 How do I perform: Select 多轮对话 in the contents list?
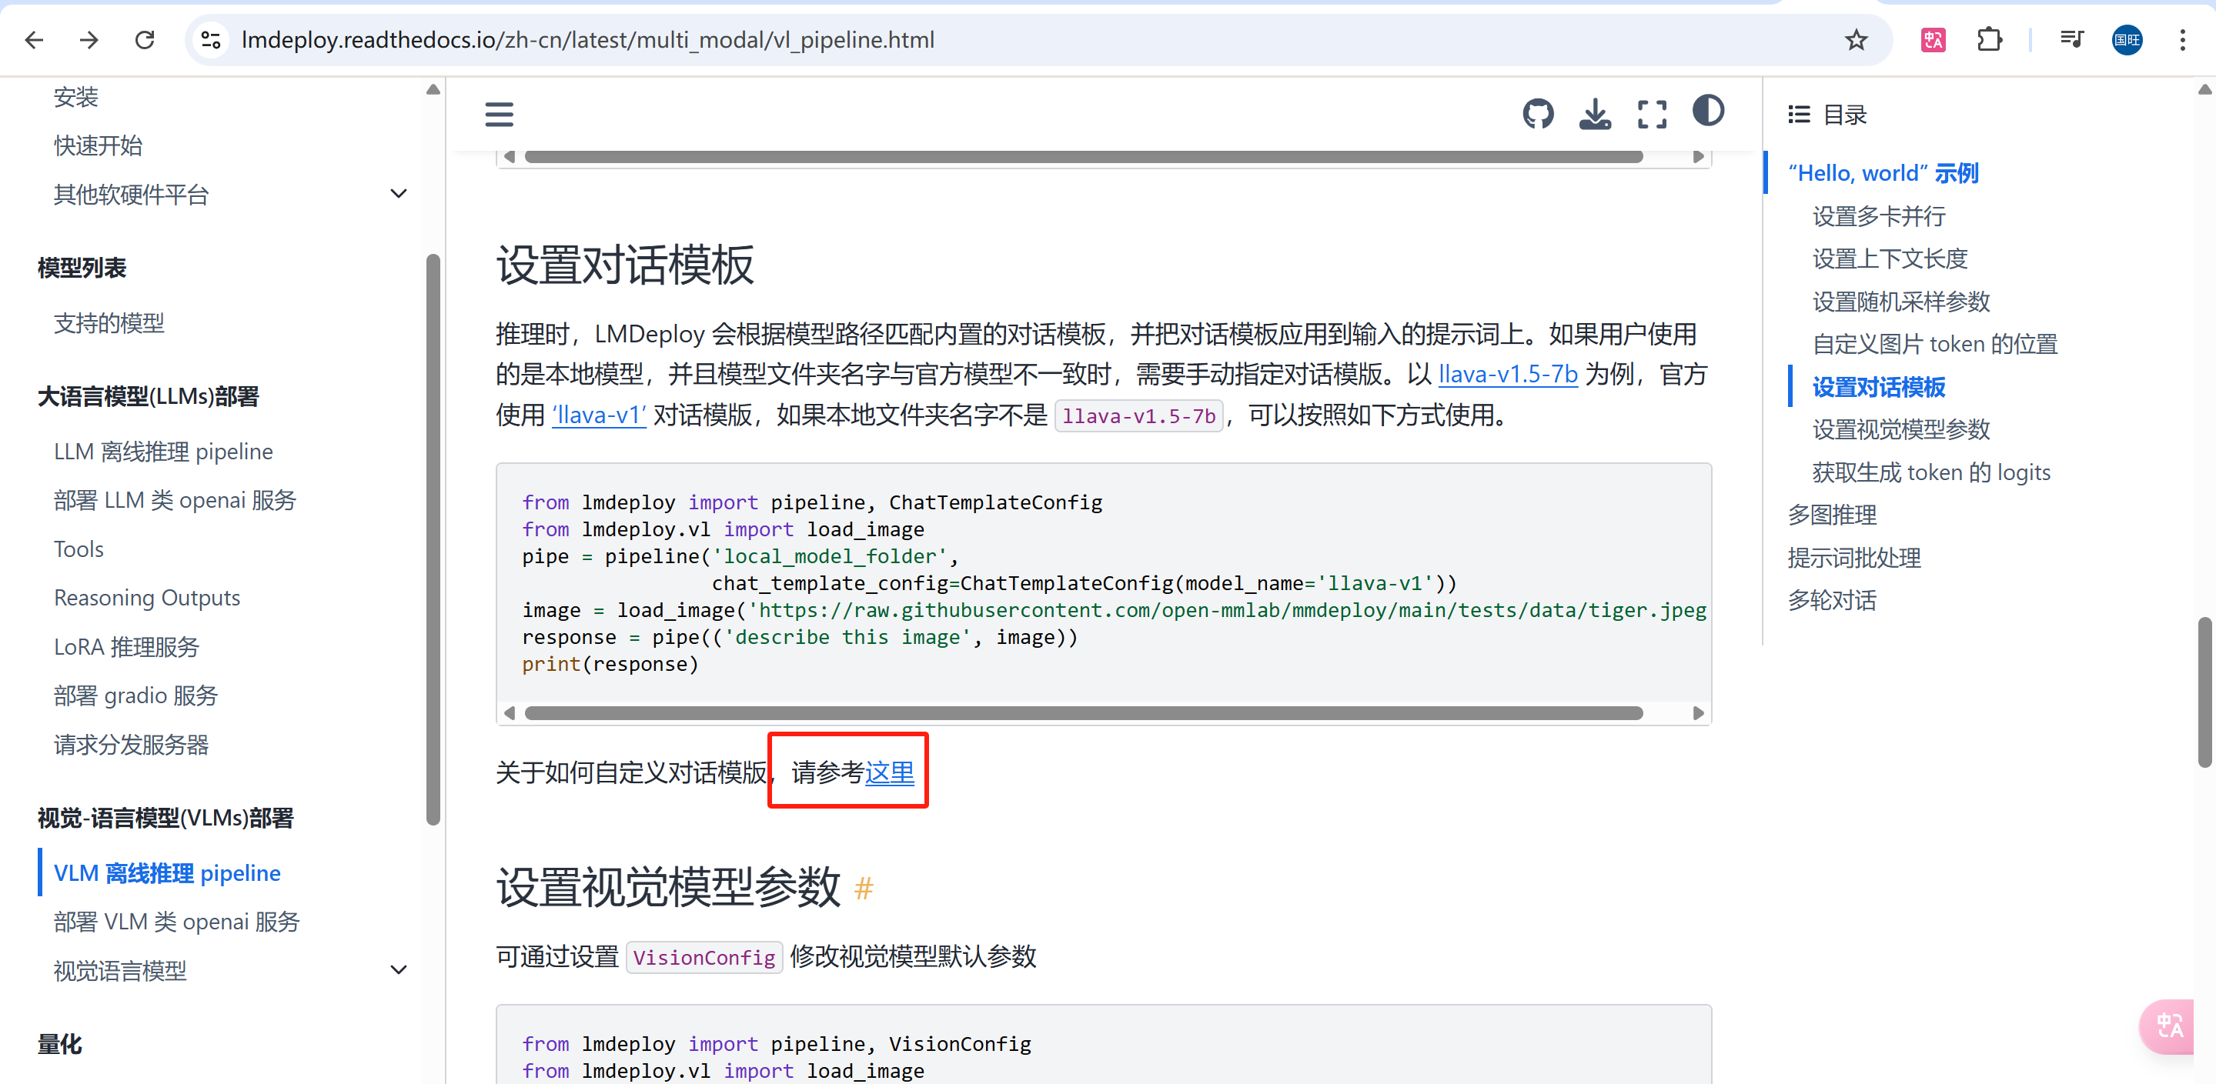coord(1831,600)
